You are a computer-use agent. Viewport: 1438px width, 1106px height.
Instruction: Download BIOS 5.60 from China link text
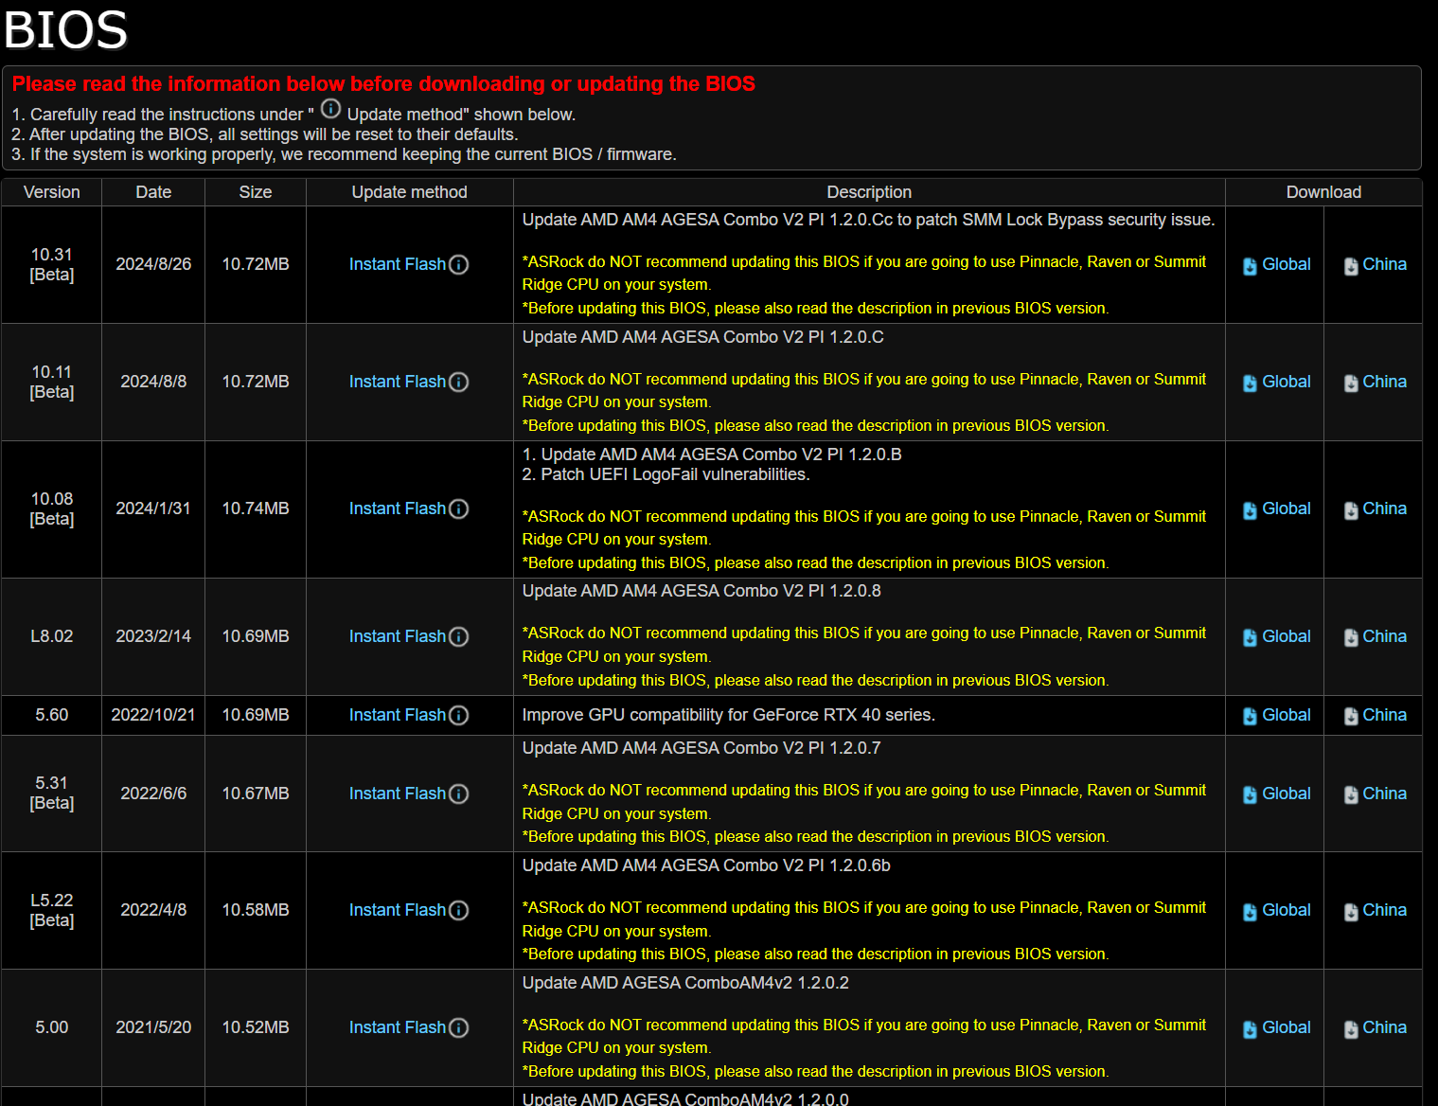[x=1384, y=715]
